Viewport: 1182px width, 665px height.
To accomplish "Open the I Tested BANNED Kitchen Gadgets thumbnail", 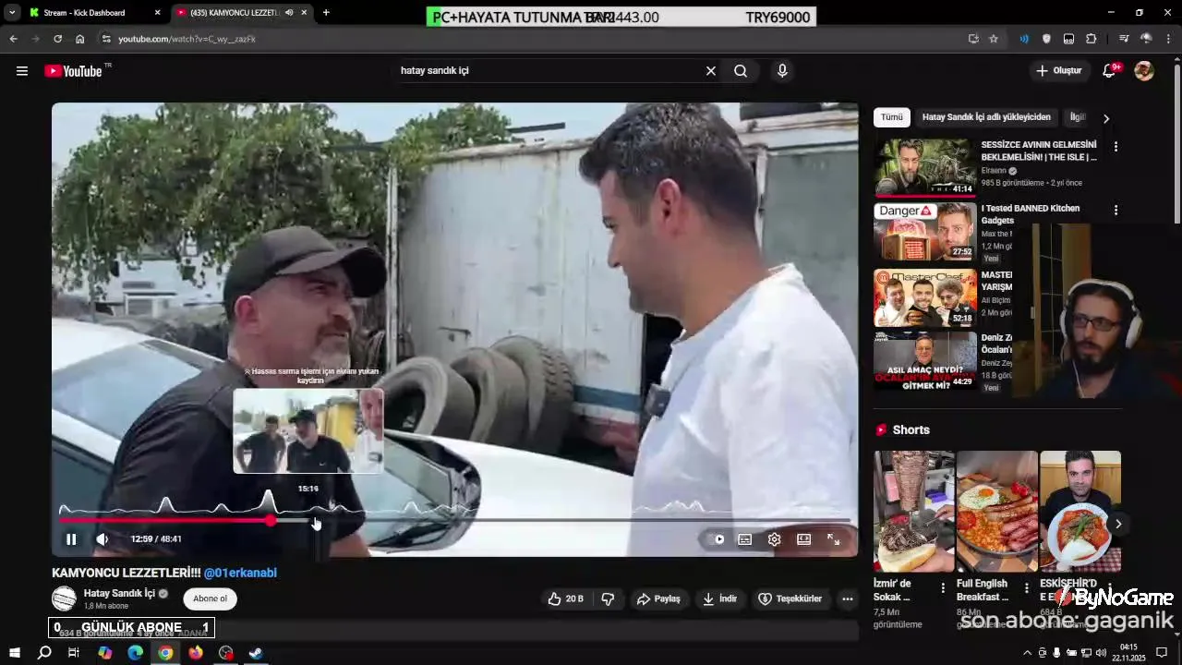I will [x=925, y=232].
